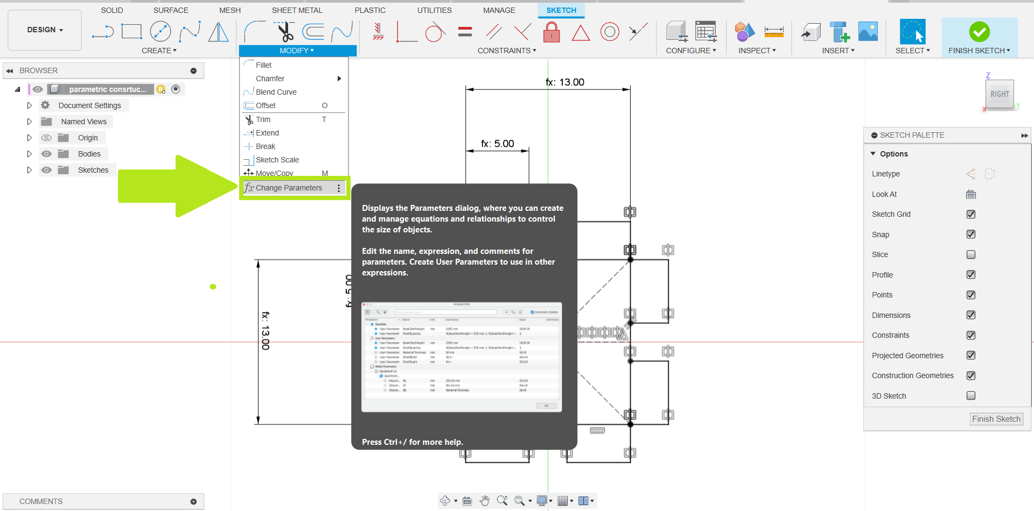
Task: Disable the Sketch Grid checkbox
Action: click(x=970, y=214)
